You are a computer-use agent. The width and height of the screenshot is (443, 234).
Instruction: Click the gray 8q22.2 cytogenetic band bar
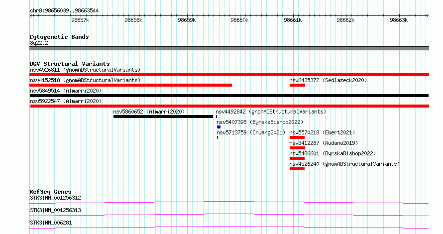pyautogui.click(x=229, y=48)
